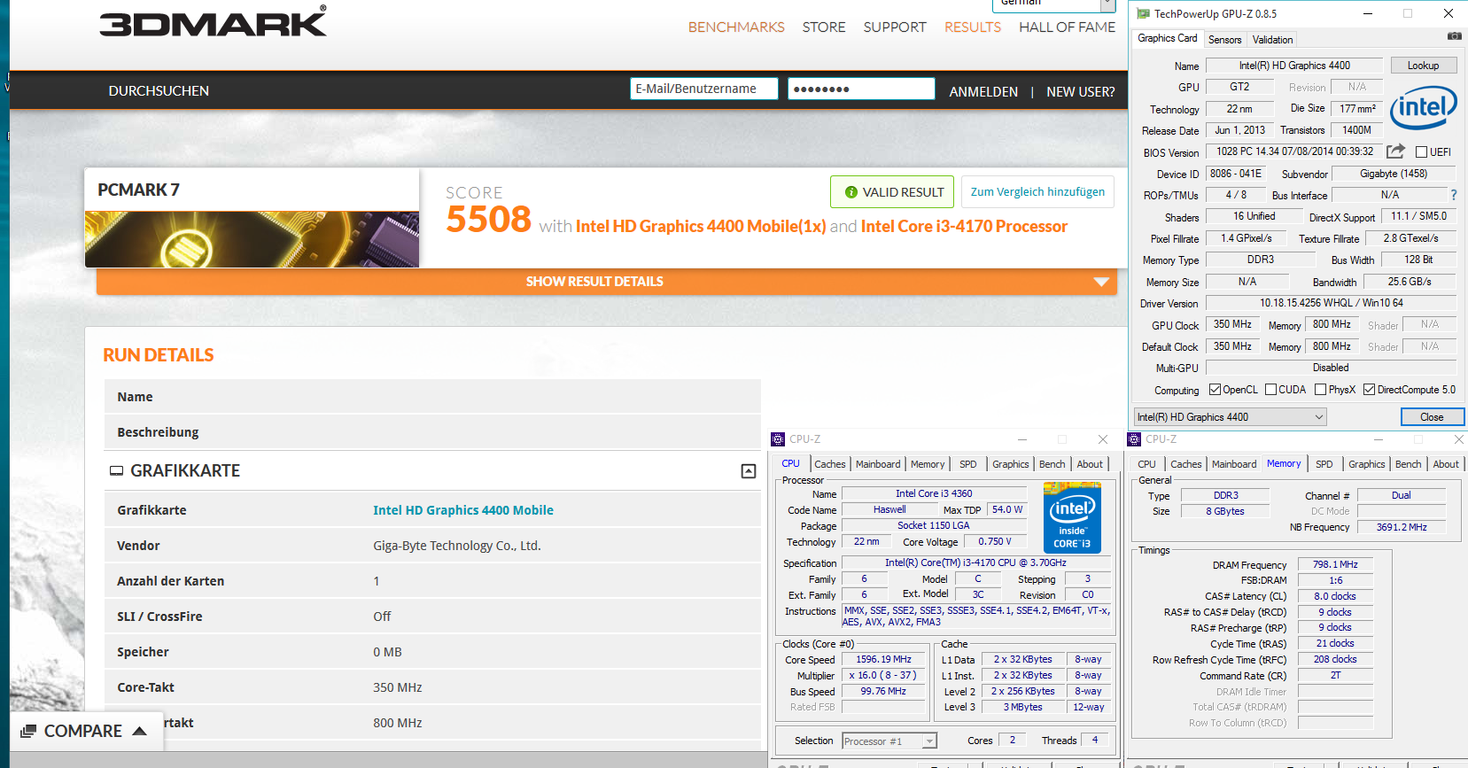1468x768 pixels.
Task: Click the Core Speed 1596.19 MHz value
Action: (883, 660)
